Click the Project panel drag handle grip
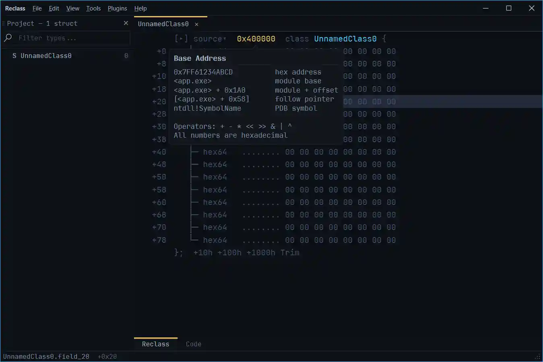Image resolution: width=543 pixels, height=362 pixels. [x=3, y=24]
